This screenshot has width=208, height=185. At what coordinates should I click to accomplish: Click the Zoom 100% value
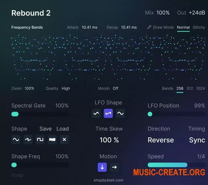30,88
